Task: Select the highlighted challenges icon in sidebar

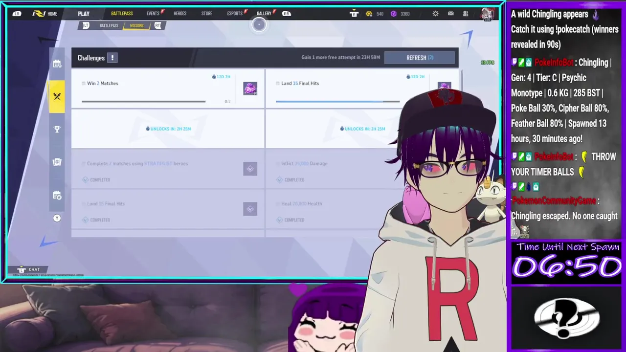Action: click(x=57, y=96)
